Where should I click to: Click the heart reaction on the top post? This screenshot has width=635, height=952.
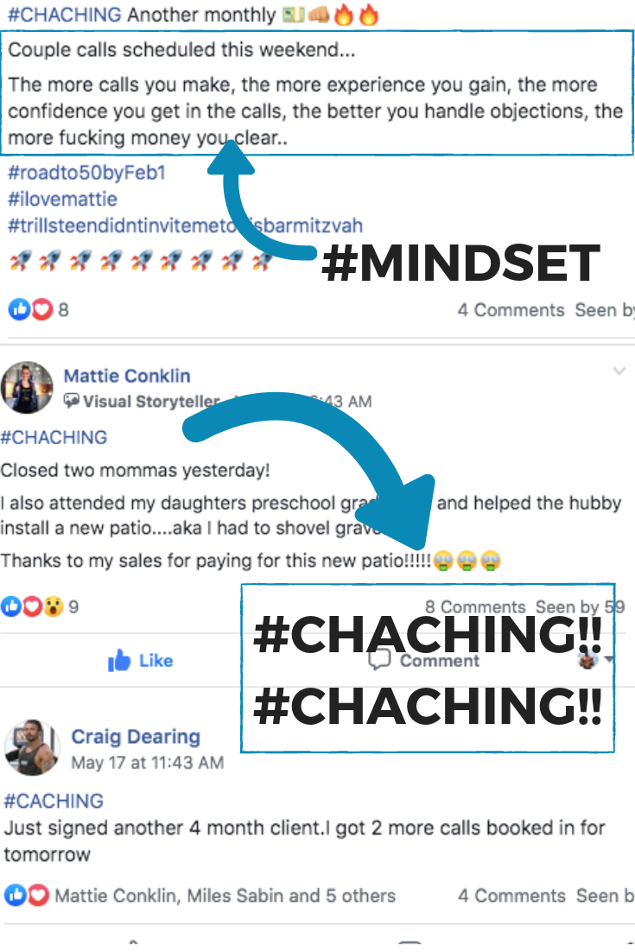click(41, 309)
